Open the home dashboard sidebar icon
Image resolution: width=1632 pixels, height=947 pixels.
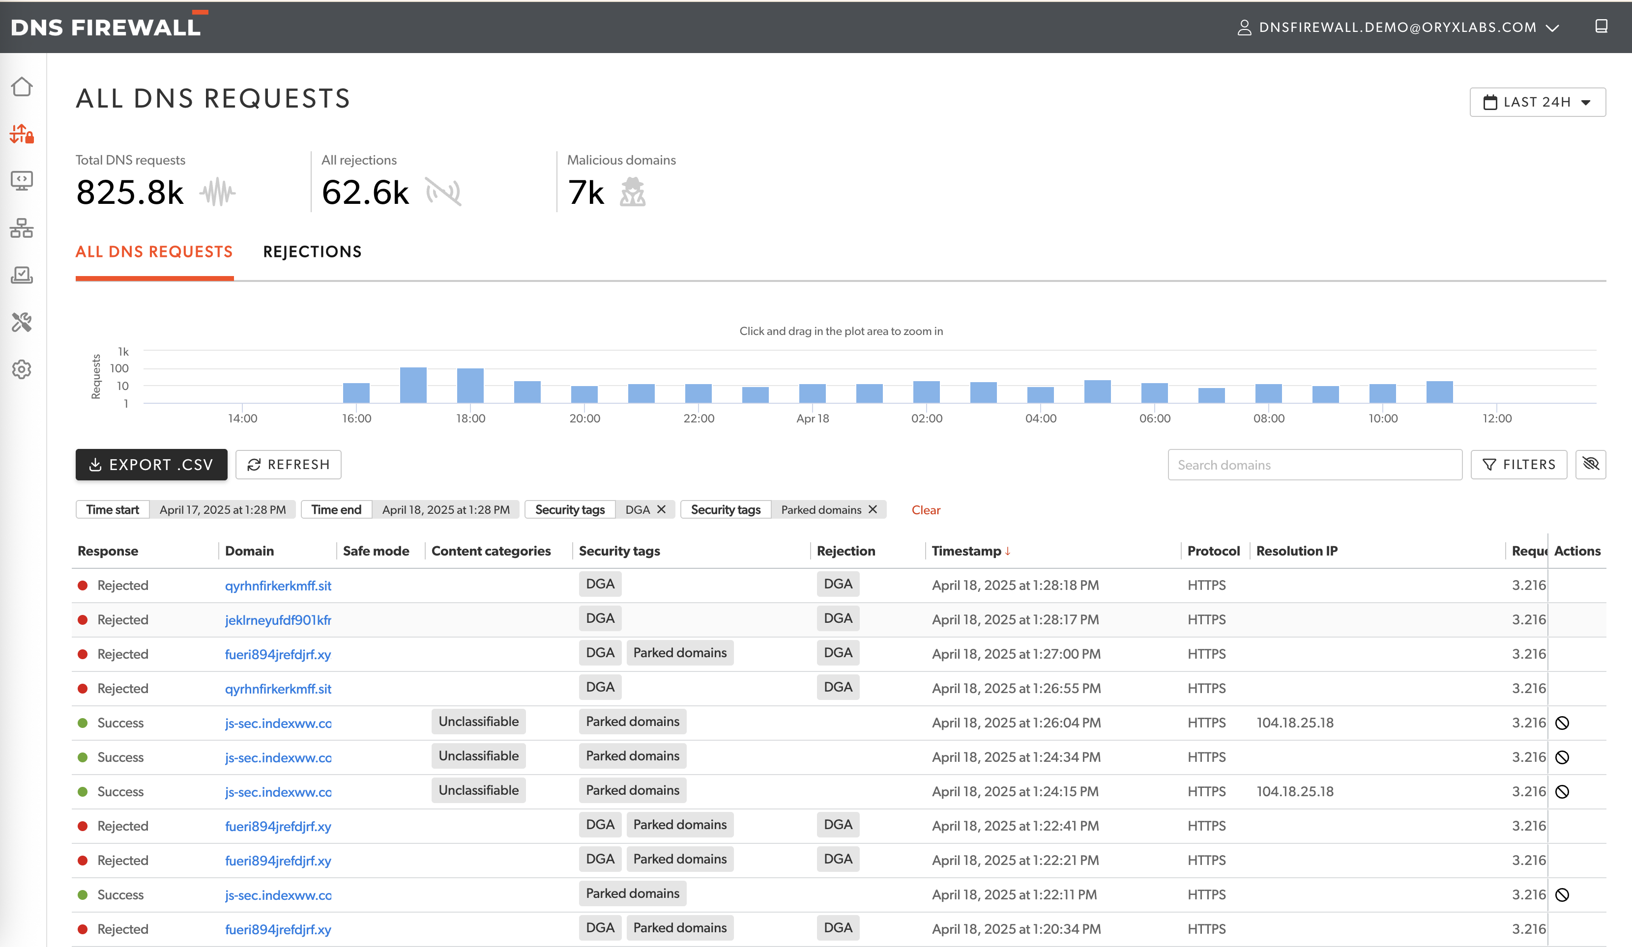click(x=21, y=87)
